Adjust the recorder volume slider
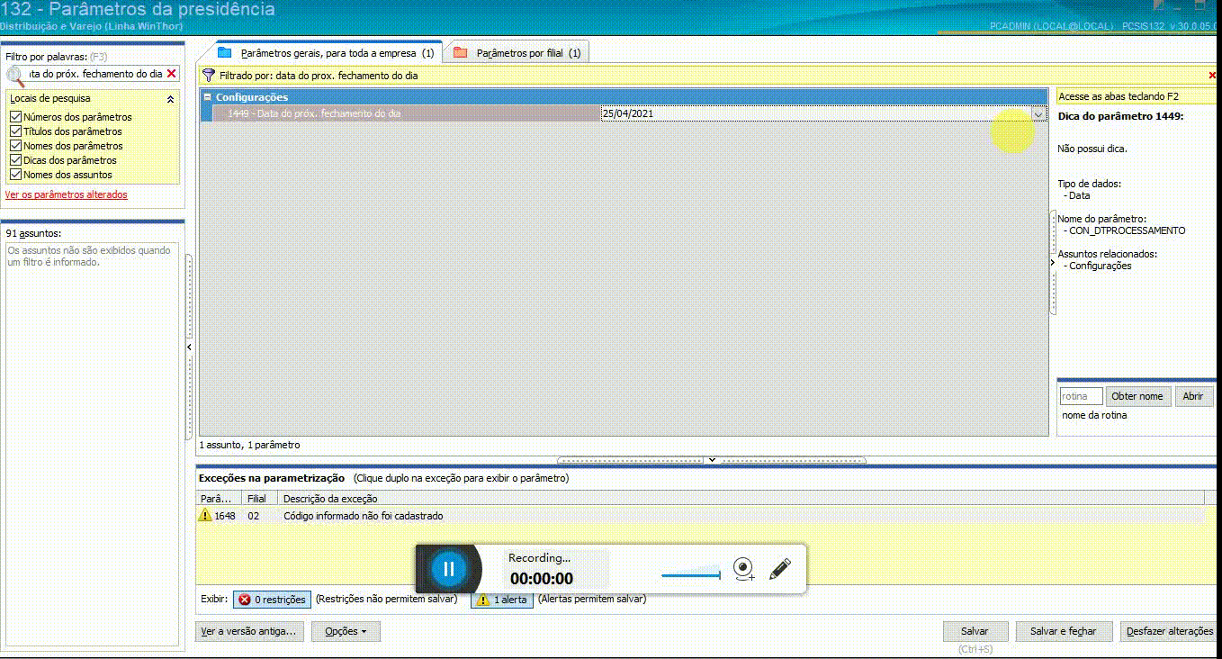The height and width of the screenshot is (659, 1222). pyautogui.click(x=691, y=574)
